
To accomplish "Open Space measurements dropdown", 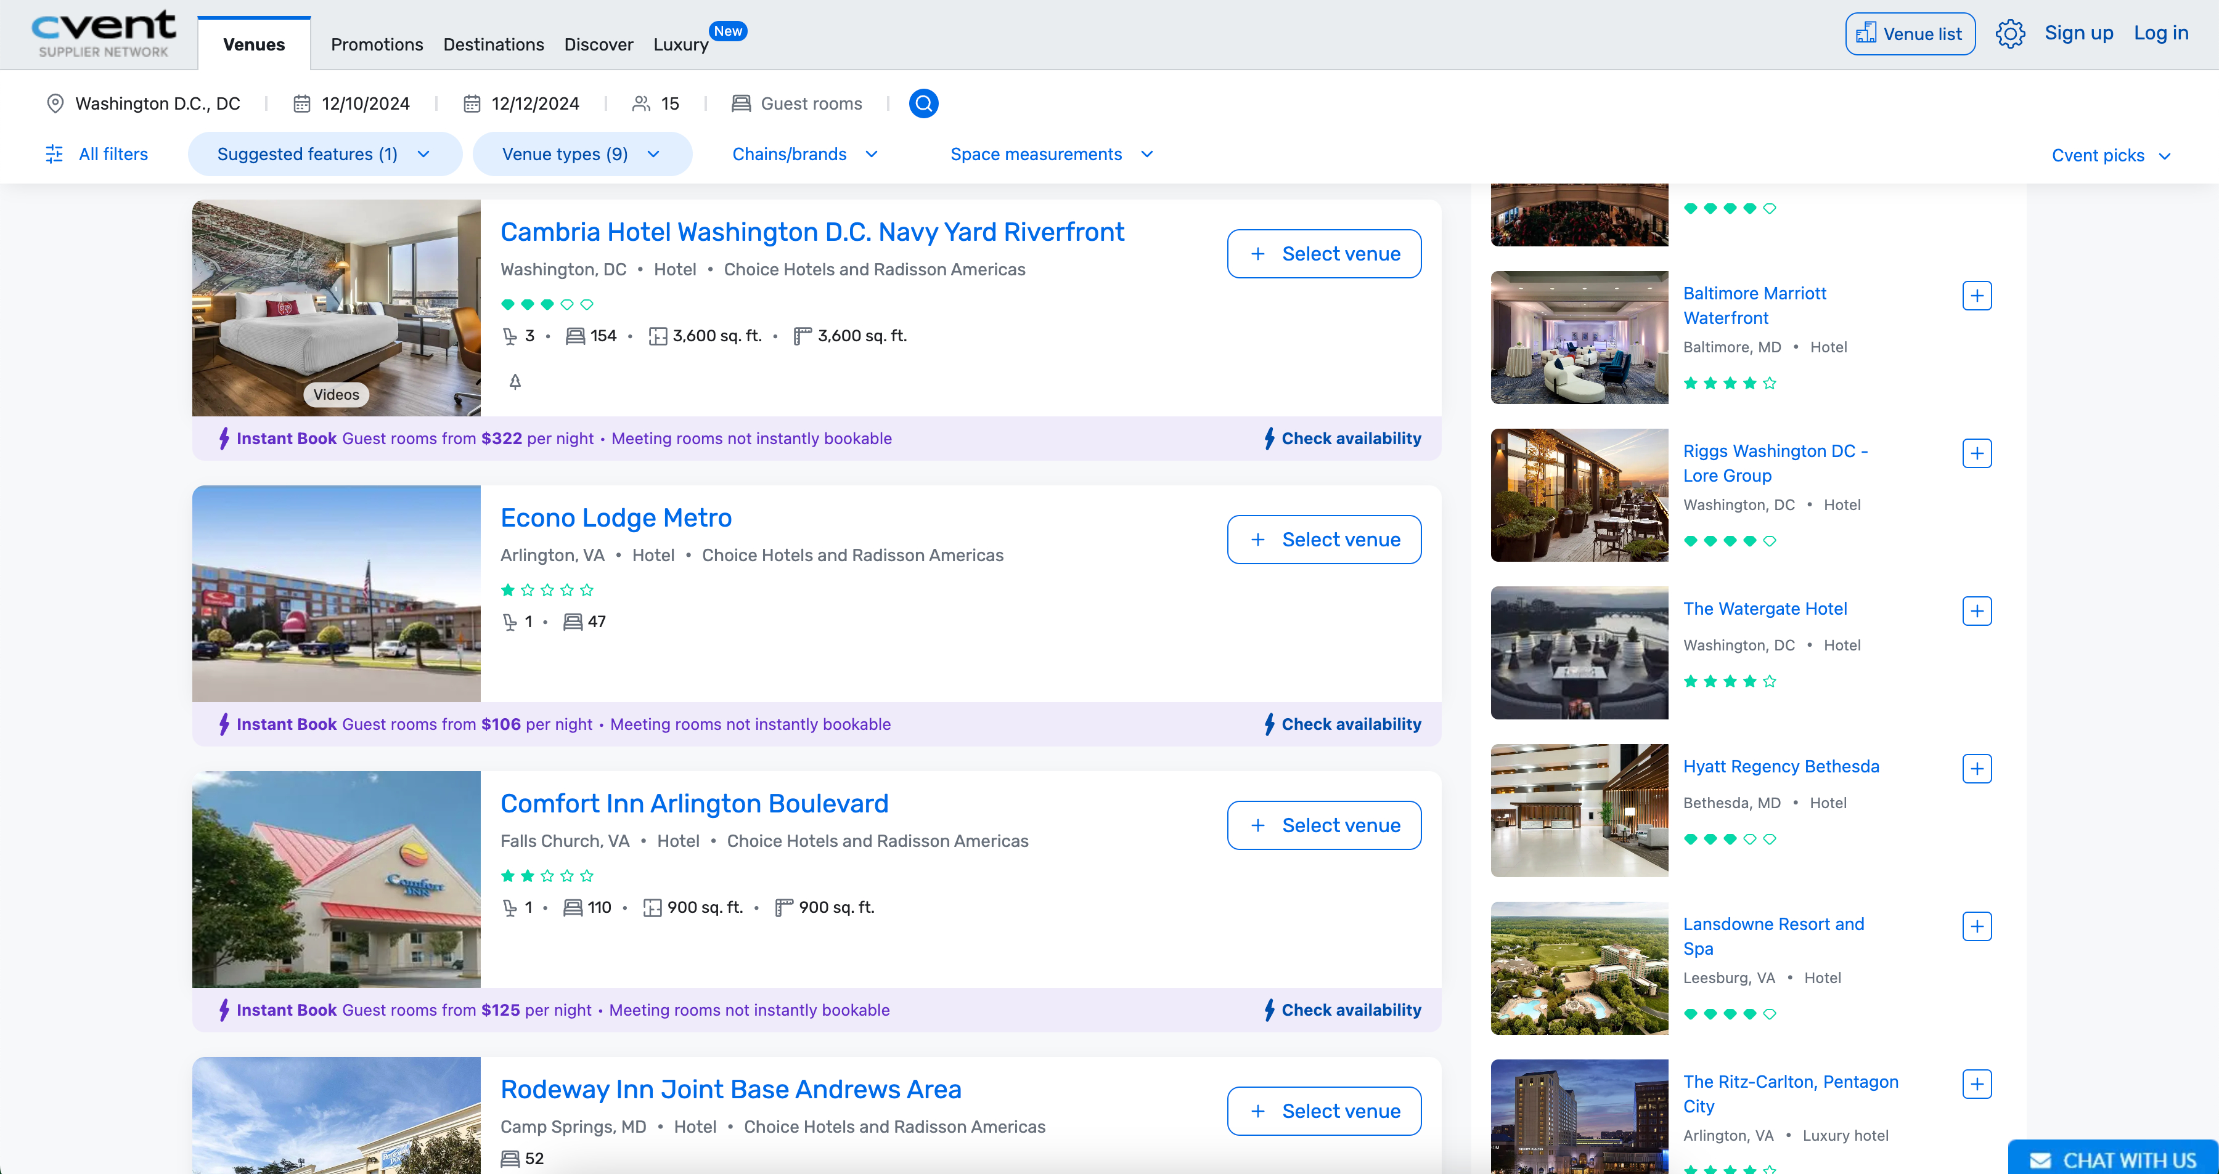I will point(1052,154).
